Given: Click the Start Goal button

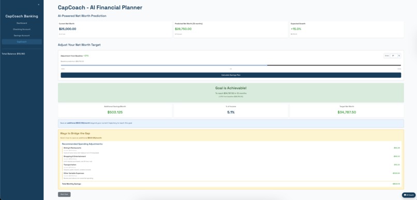Looking at the screenshot, I should pyautogui.click(x=64, y=194).
